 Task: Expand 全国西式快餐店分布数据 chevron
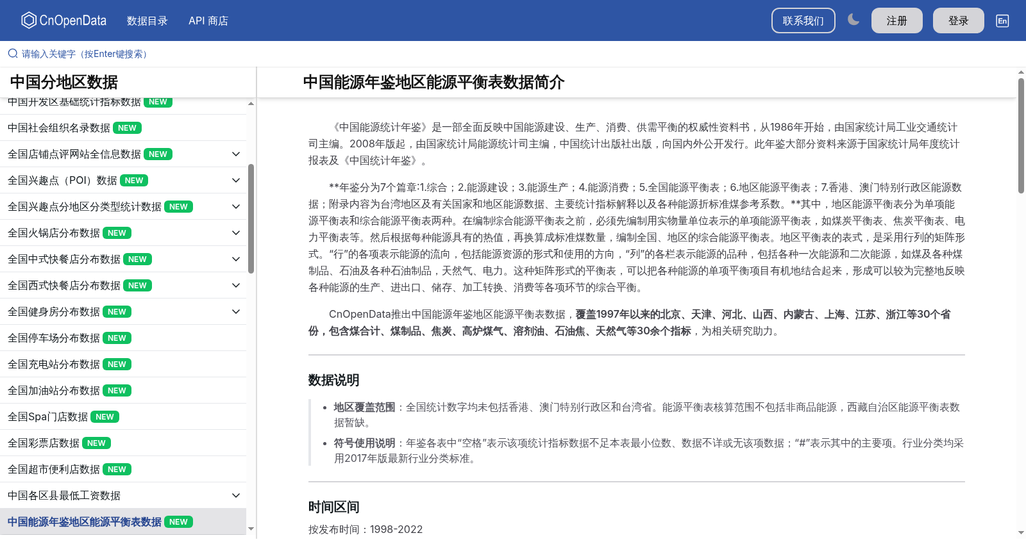[x=236, y=285]
